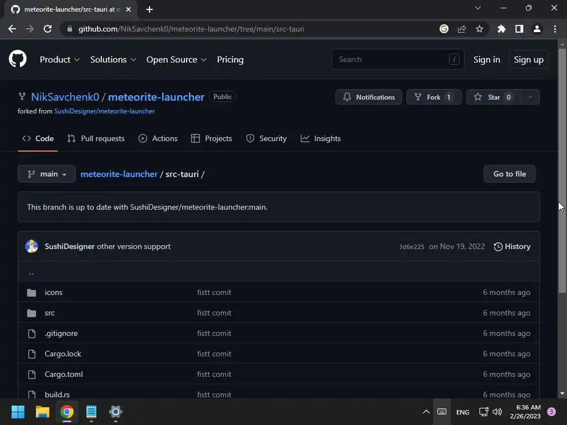Open Windows Start menu

coord(18,412)
